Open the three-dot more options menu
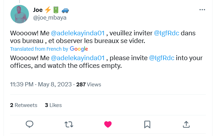Image resolution: width=216 pixels, height=136 pixels. point(202,10)
